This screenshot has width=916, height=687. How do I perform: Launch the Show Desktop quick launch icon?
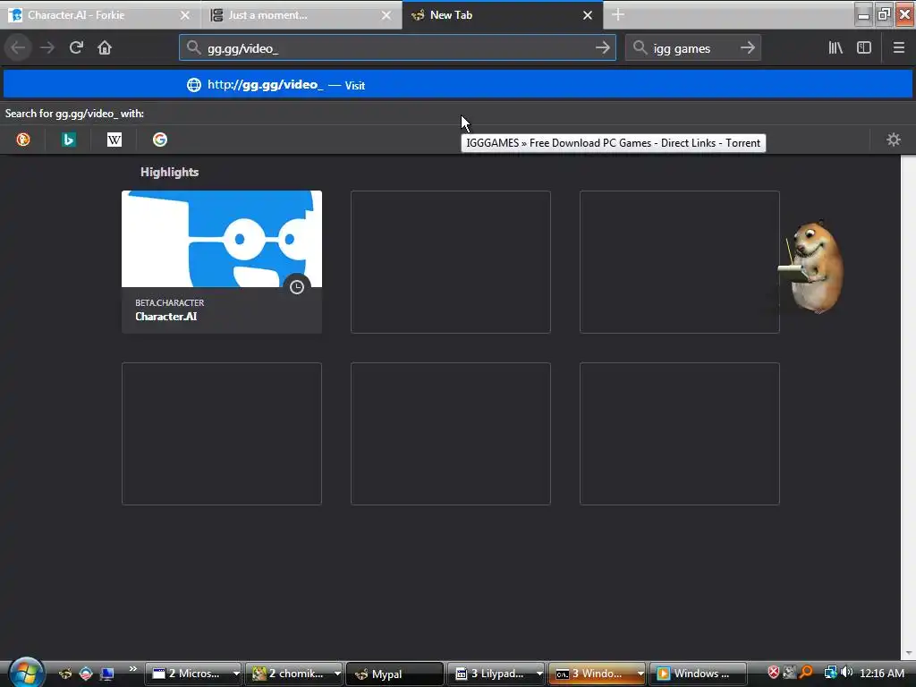[x=107, y=674]
